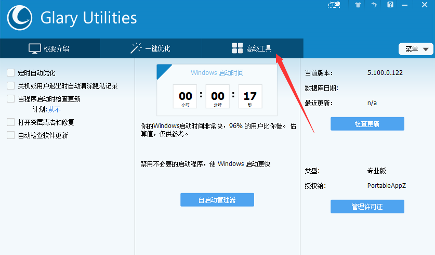Click the undo arrow icon in title bar

374,5
